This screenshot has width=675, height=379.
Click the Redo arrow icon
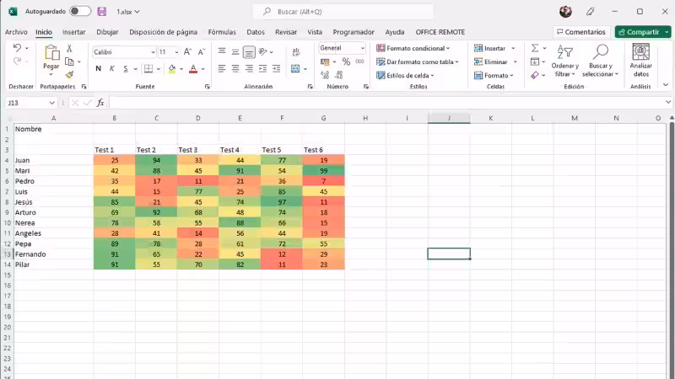click(x=17, y=61)
